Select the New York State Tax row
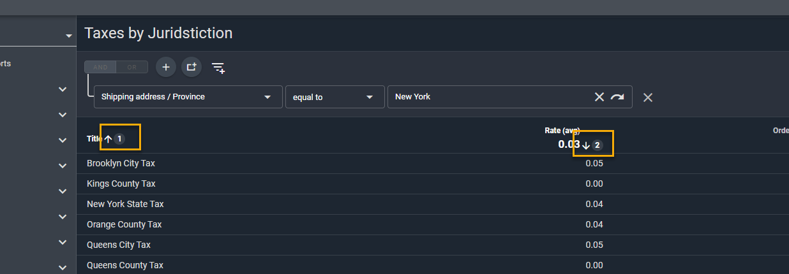The height and width of the screenshot is (274, 789). [x=125, y=205]
